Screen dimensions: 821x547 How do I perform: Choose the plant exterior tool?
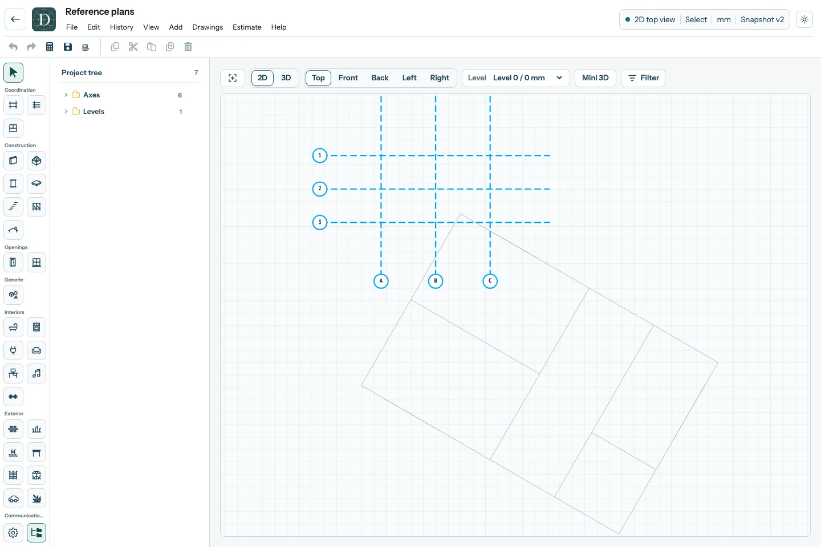[x=36, y=499]
